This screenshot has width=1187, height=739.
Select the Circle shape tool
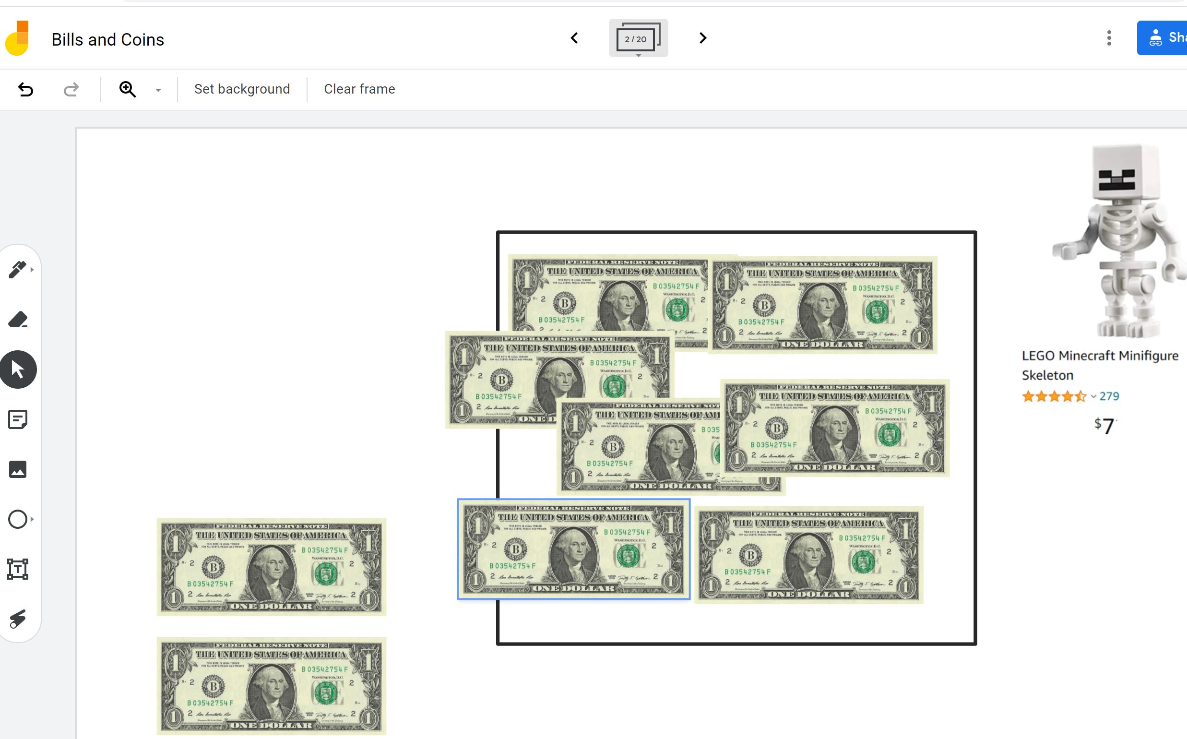tap(18, 520)
